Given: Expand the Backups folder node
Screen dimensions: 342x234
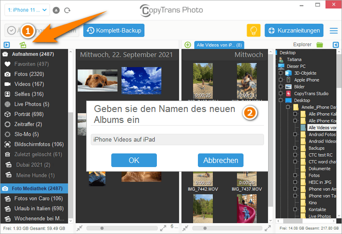Looking at the screenshot, I should coord(295,148).
